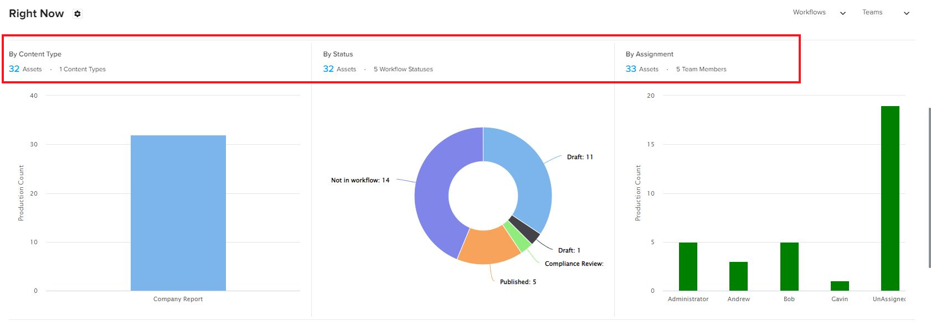The image size is (931, 326).
Task: Open the Right Now settings gear
Action: [78, 14]
